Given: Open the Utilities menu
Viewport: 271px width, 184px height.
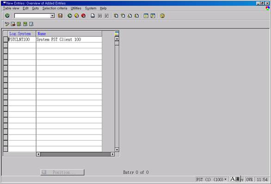Looking at the screenshot, I should tap(76, 8).
